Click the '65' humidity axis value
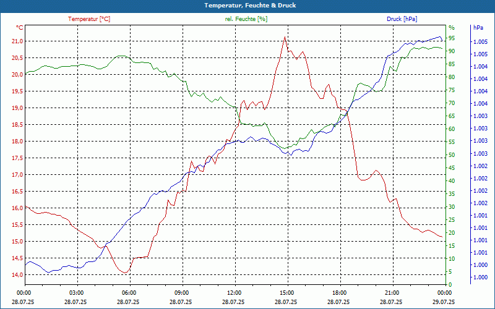 pyautogui.click(x=452, y=116)
